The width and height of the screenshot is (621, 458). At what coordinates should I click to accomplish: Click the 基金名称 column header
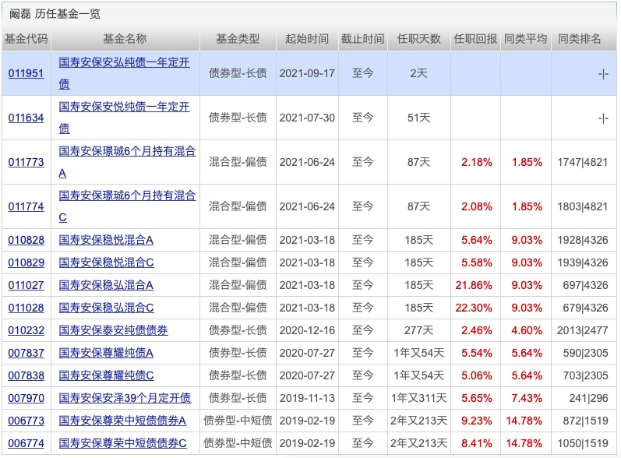pos(125,39)
